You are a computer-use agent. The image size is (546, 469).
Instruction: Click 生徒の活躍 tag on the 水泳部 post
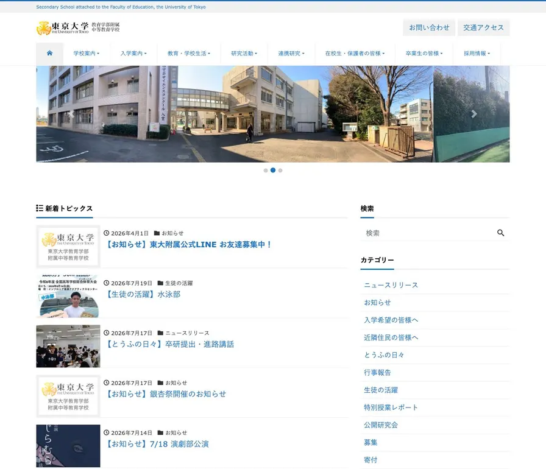[179, 283]
